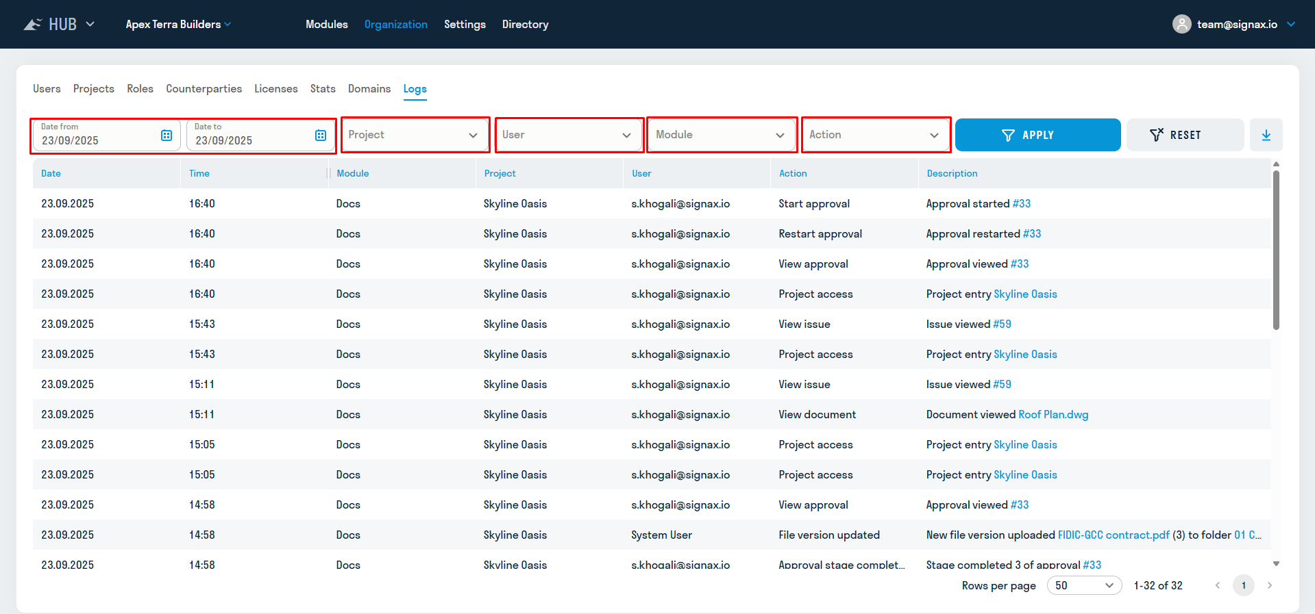The height and width of the screenshot is (614, 1315).
Task: Open the Settings menu
Action: tap(465, 24)
